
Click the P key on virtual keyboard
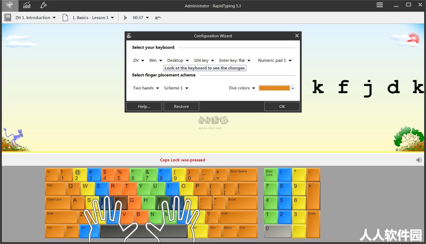[x=200, y=189]
